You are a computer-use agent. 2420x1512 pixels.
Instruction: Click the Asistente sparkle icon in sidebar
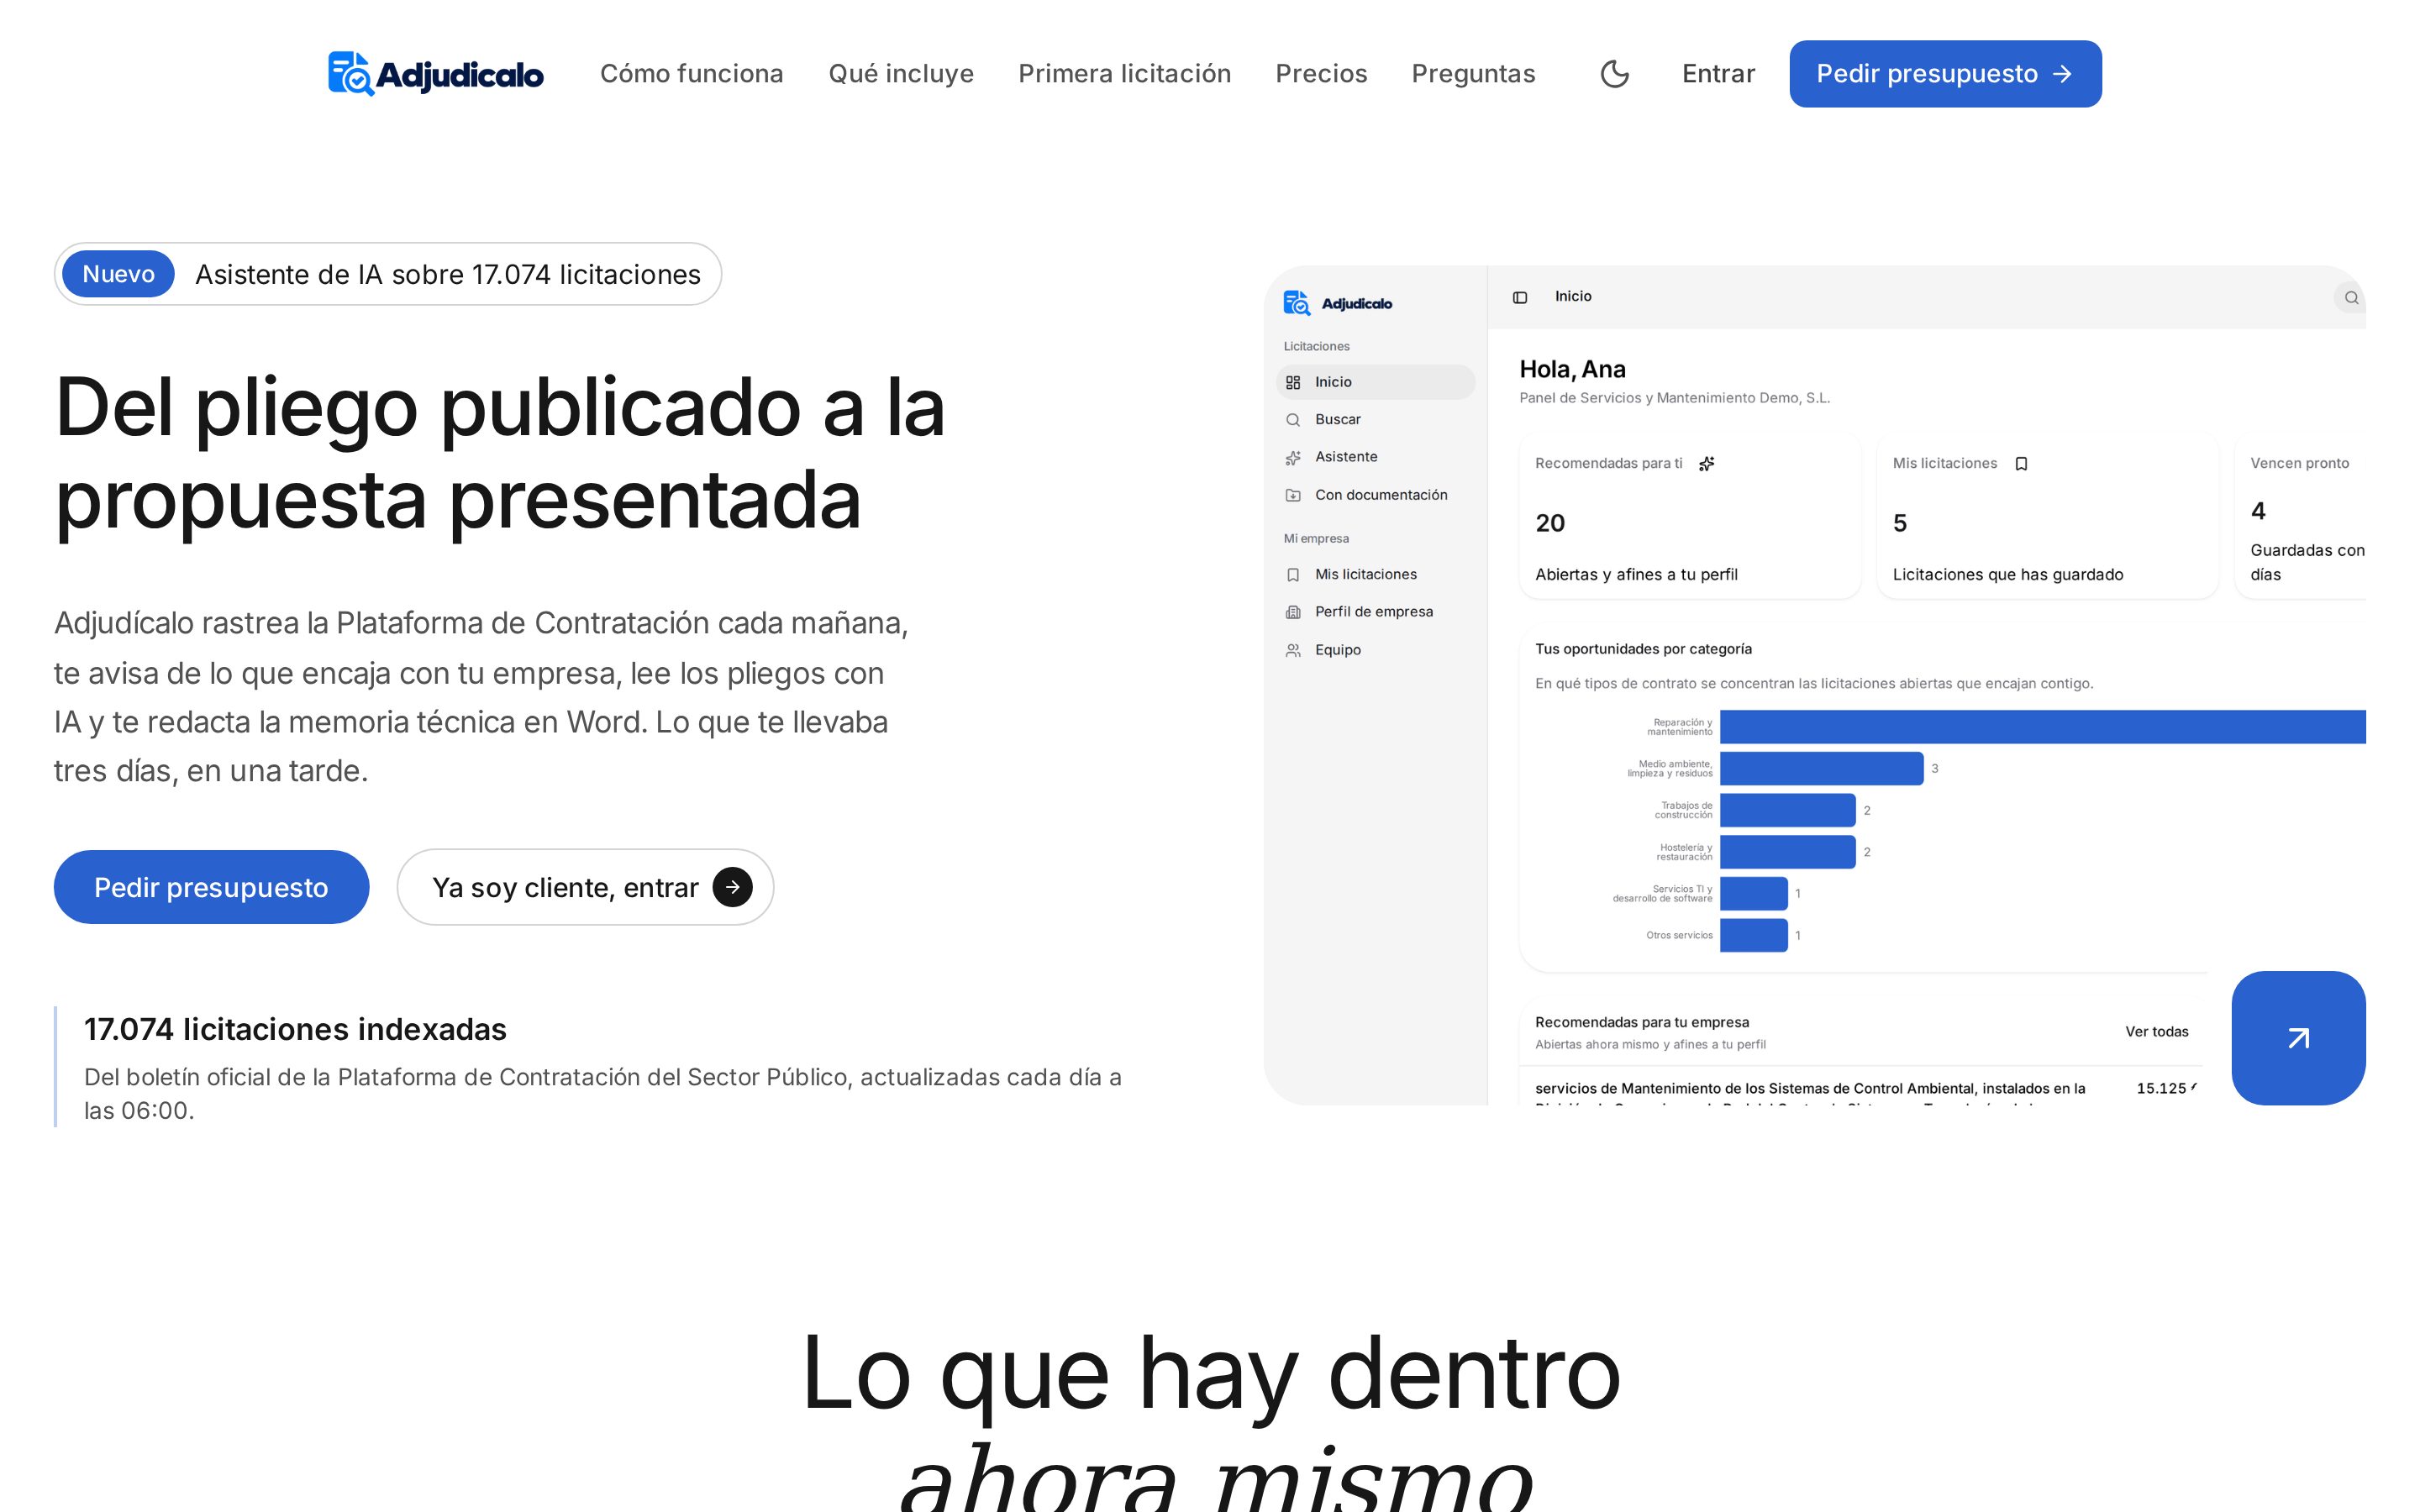pyautogui.click(x=1293, y=457)
